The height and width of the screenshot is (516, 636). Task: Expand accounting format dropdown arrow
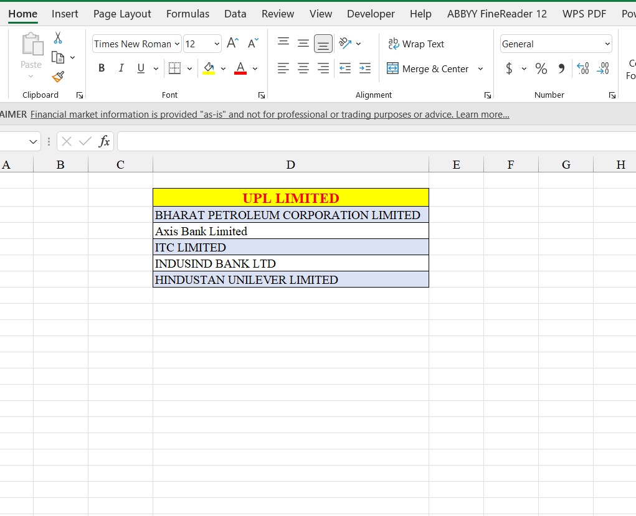[x=524, y=68]
